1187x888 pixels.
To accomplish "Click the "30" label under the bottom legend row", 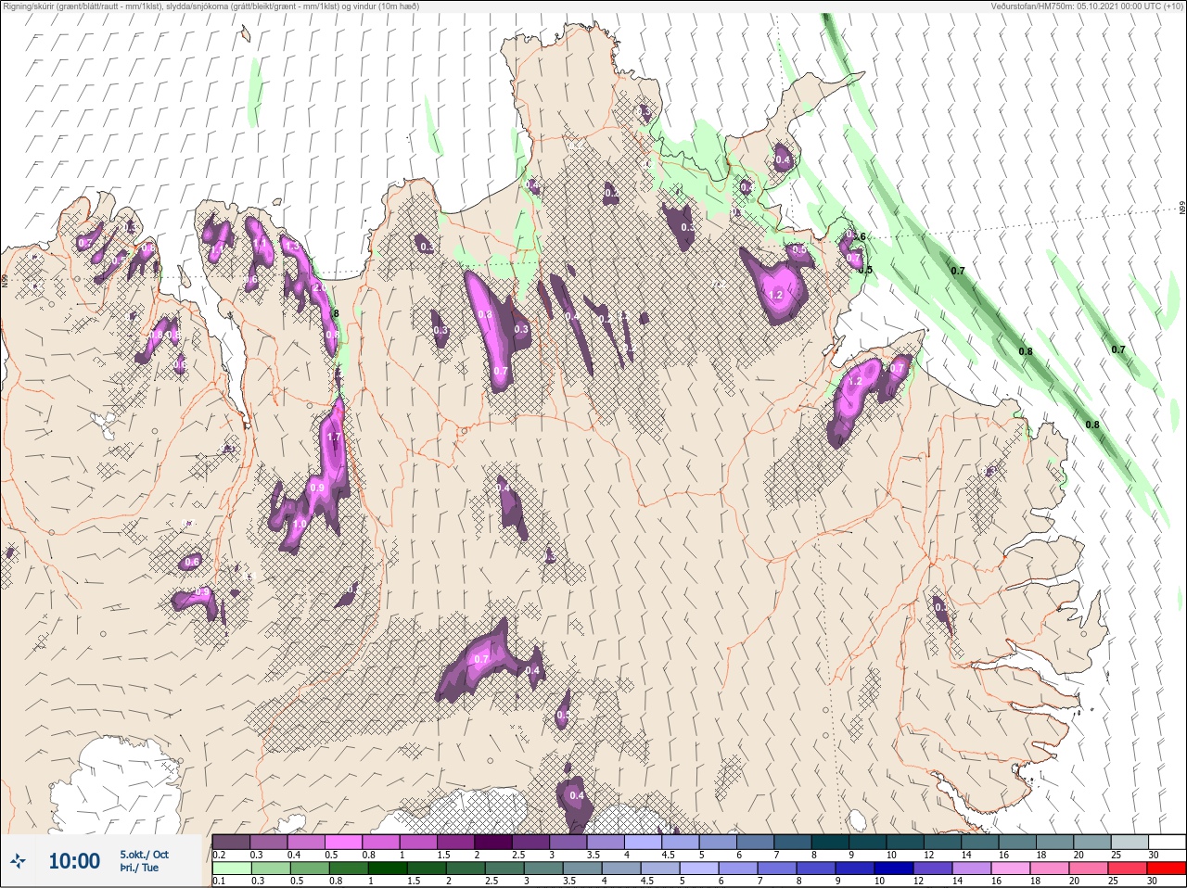I will (x=1154, y=882).
